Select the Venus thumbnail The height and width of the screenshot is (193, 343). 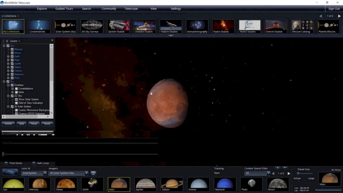pyautogui.click(x=66, y=184)
